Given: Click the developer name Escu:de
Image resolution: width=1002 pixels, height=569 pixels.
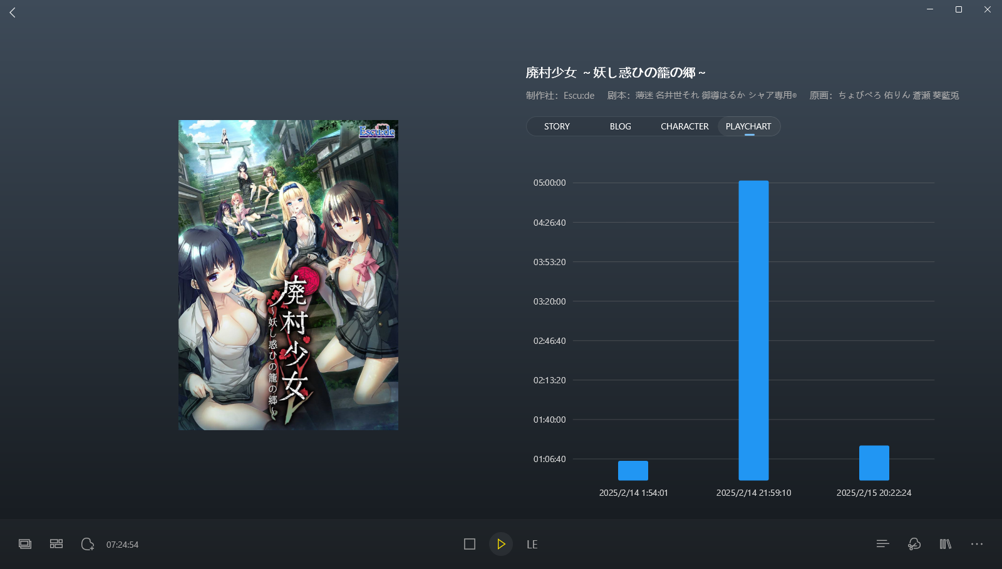Looking at the screenshot, I should [579, 96].
